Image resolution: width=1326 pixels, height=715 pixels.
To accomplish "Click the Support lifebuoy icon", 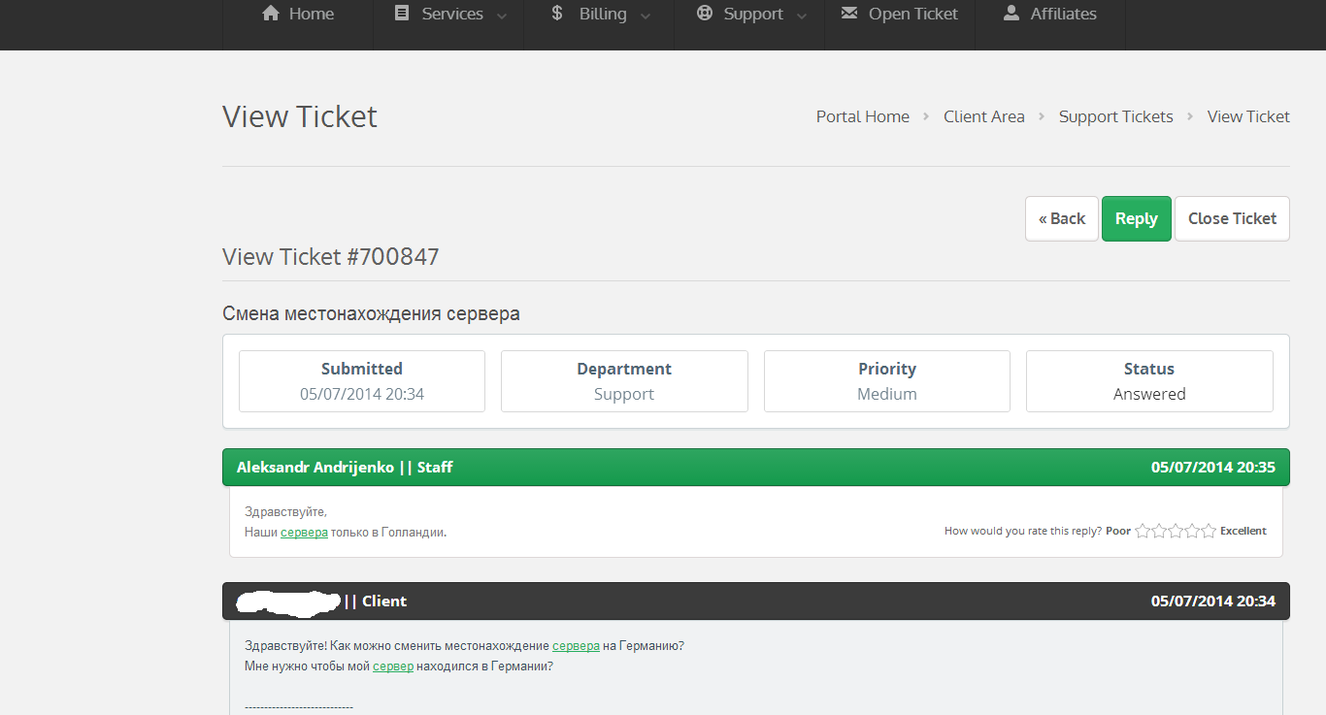I will point(705,14).
